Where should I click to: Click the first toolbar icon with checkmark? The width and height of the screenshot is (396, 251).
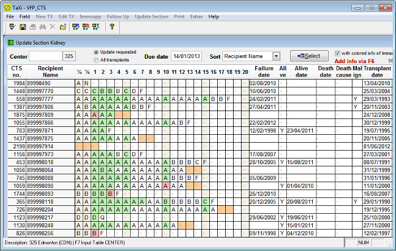click(x=11, y=27)
